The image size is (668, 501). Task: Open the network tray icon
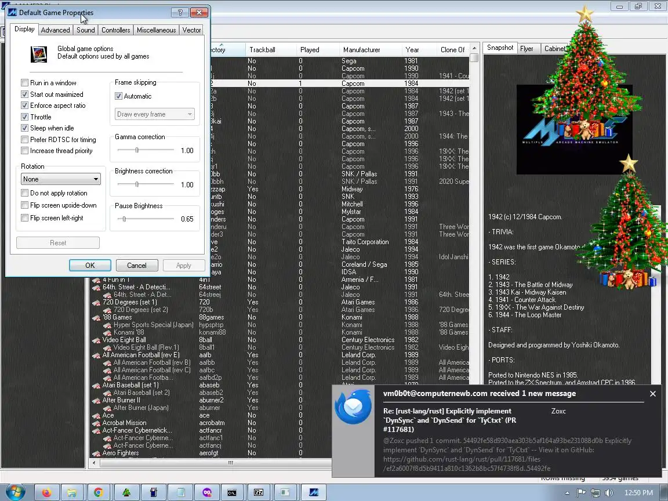[595, 493]
